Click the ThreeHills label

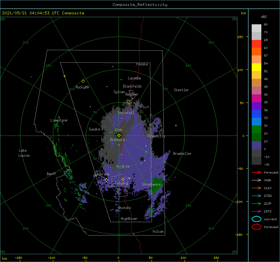[156, 136]
